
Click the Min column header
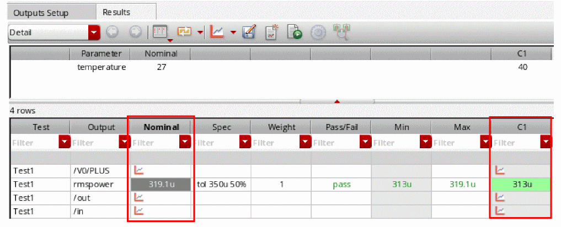pos(401,127)
